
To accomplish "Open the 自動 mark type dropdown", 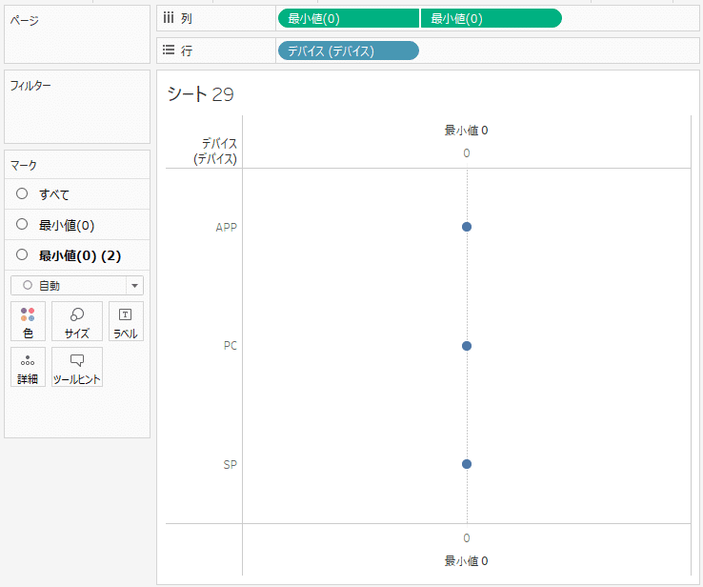I will click(x=77, y=285).
